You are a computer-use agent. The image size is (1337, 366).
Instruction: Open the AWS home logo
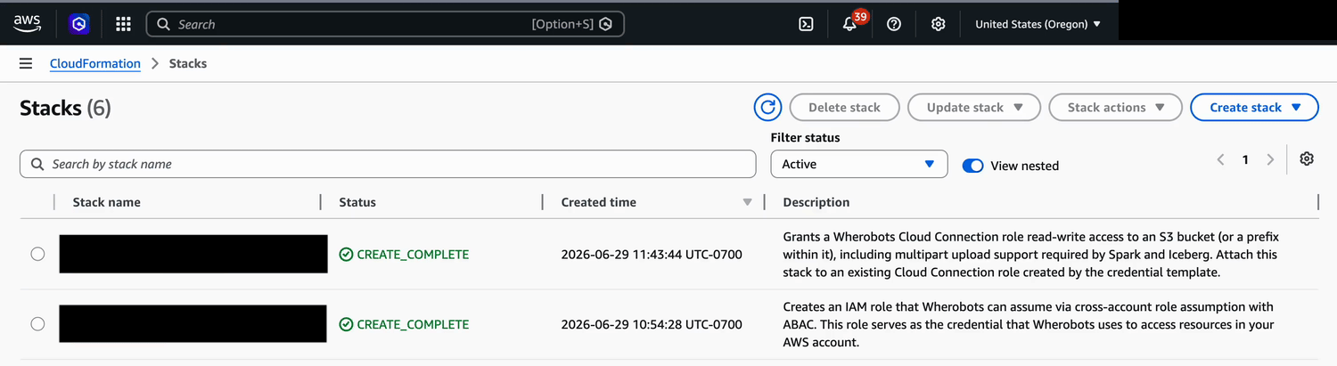(27, 24)
